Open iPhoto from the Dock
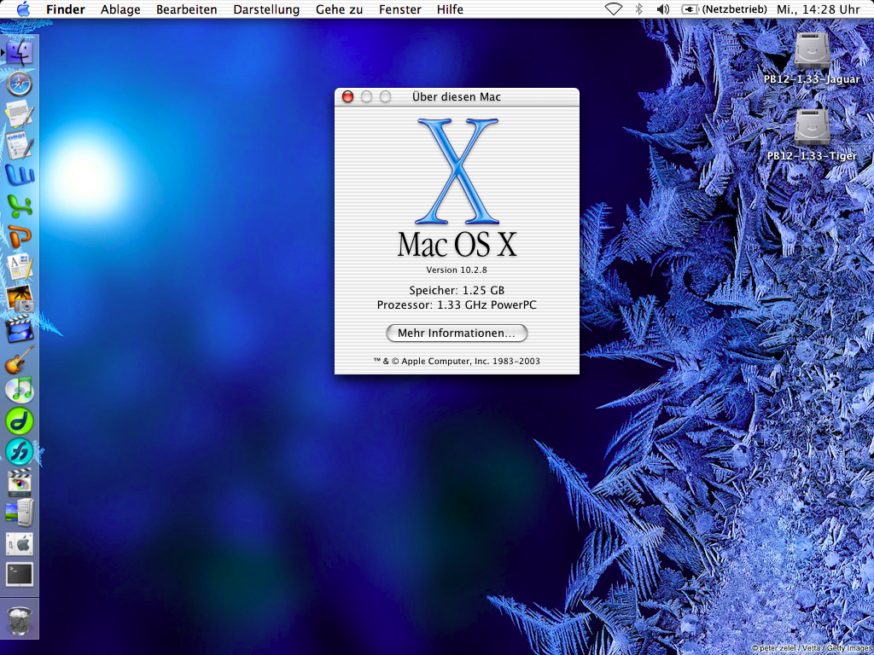874x655 pixels. point(20,299)
